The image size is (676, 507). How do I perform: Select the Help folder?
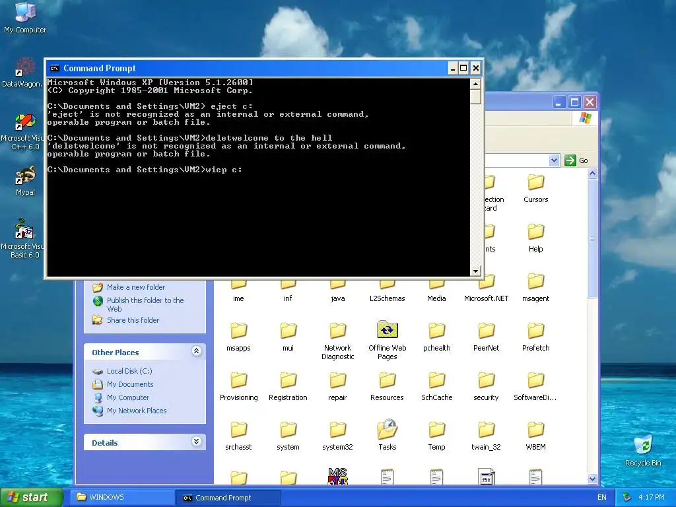(535, 238)
